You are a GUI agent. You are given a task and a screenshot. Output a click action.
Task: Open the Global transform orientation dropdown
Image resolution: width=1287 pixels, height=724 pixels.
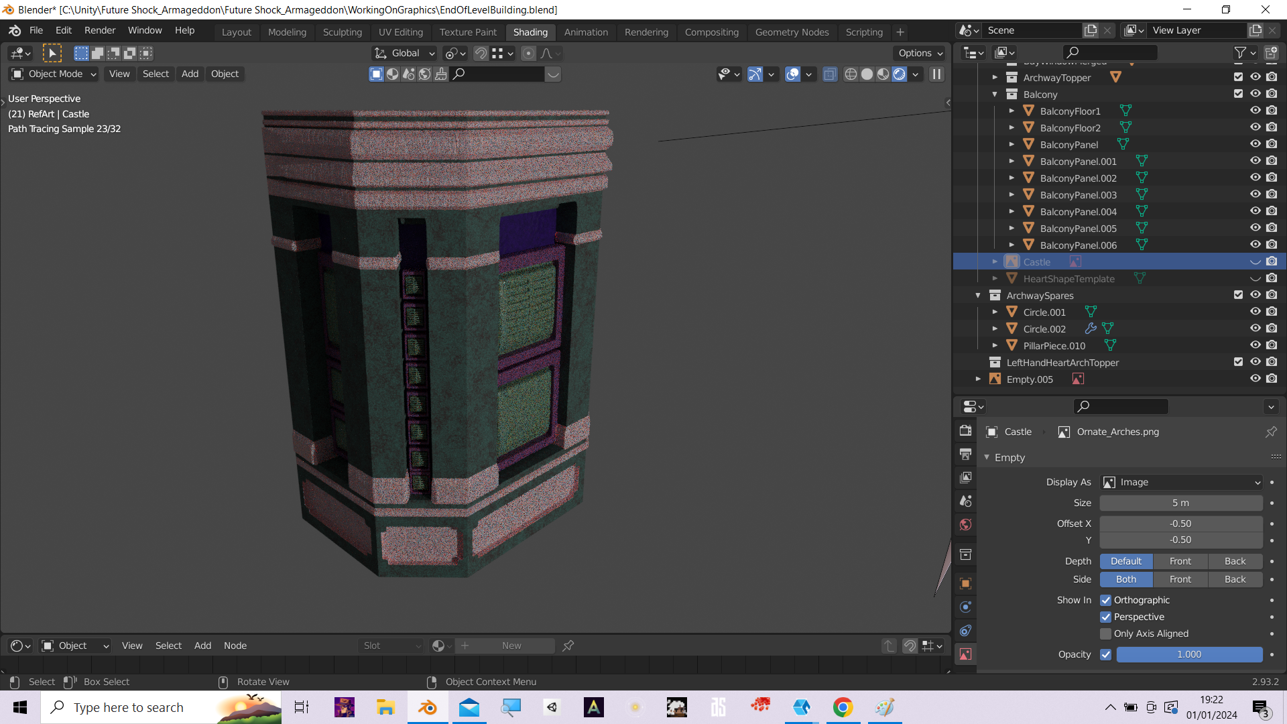(404, 53)
